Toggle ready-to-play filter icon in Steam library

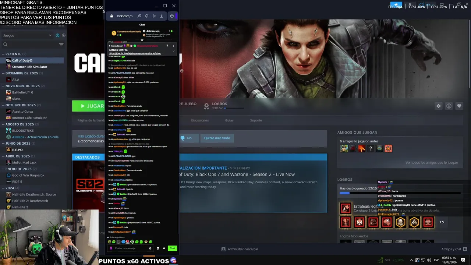pyautogui.click(x=64, y=35)
